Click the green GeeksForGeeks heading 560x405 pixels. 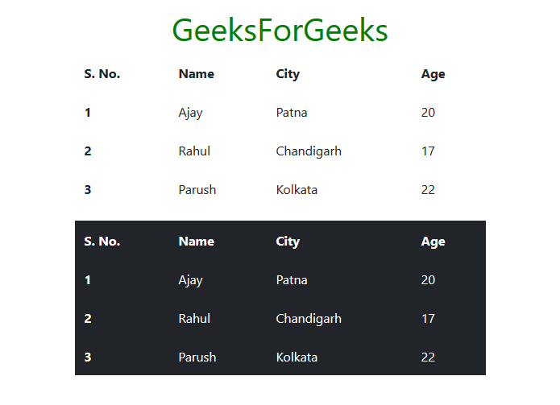280,31
